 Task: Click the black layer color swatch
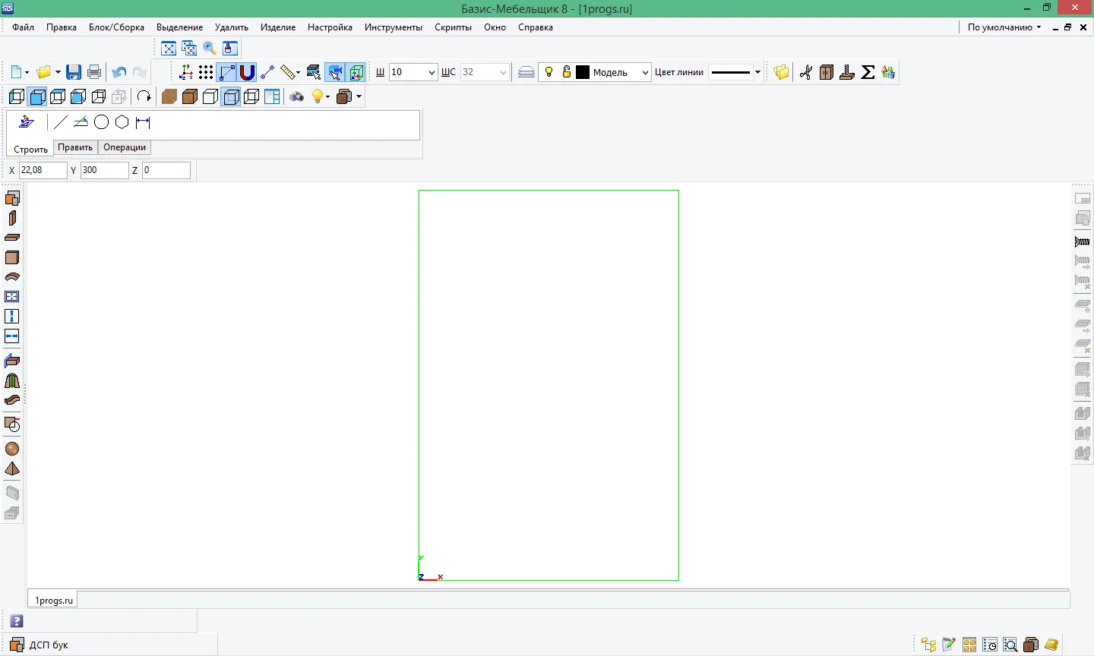pyautogui.click(x=583, y=72)
